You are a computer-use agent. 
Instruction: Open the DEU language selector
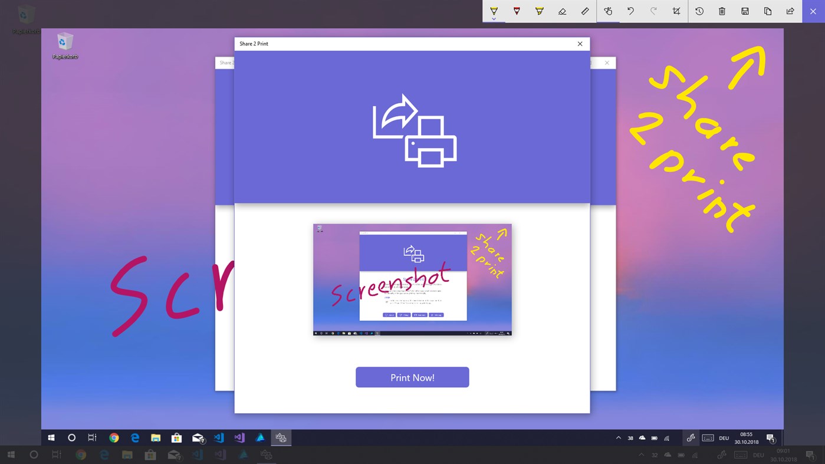(723, 437)
